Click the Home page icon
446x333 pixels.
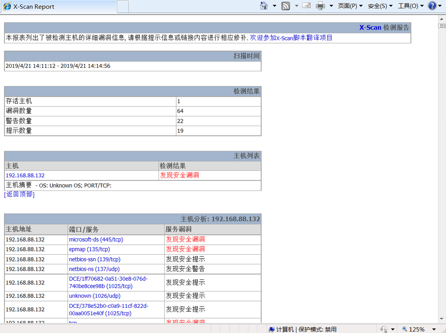tap(264, 6)
